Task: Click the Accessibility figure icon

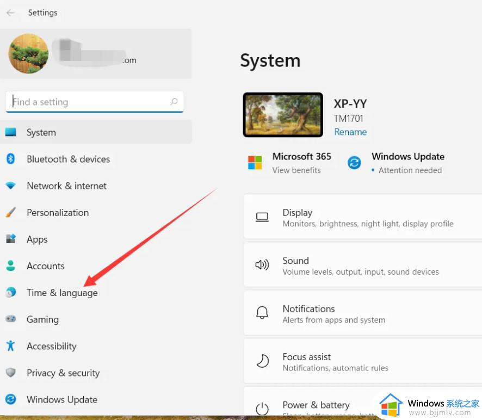Action: pyautogui.click(x=11, y=346)
